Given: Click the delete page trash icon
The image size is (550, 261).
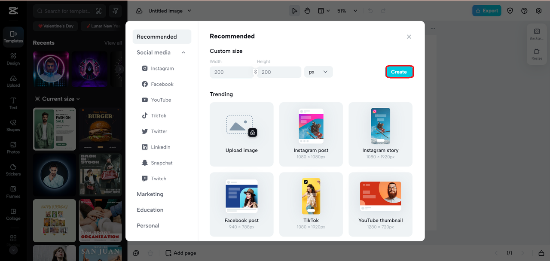Looking at the screenshot, I should click(150, 253).
